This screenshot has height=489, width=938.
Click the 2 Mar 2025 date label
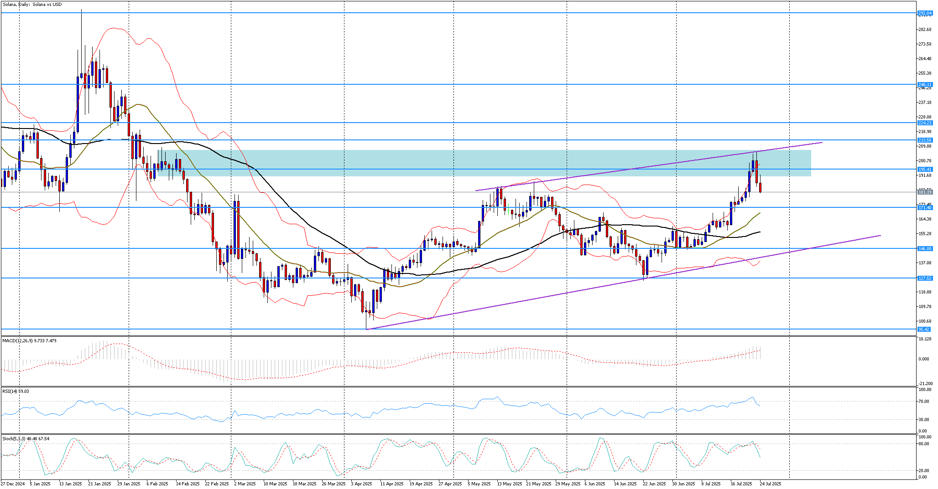click(x=245, y=484)
